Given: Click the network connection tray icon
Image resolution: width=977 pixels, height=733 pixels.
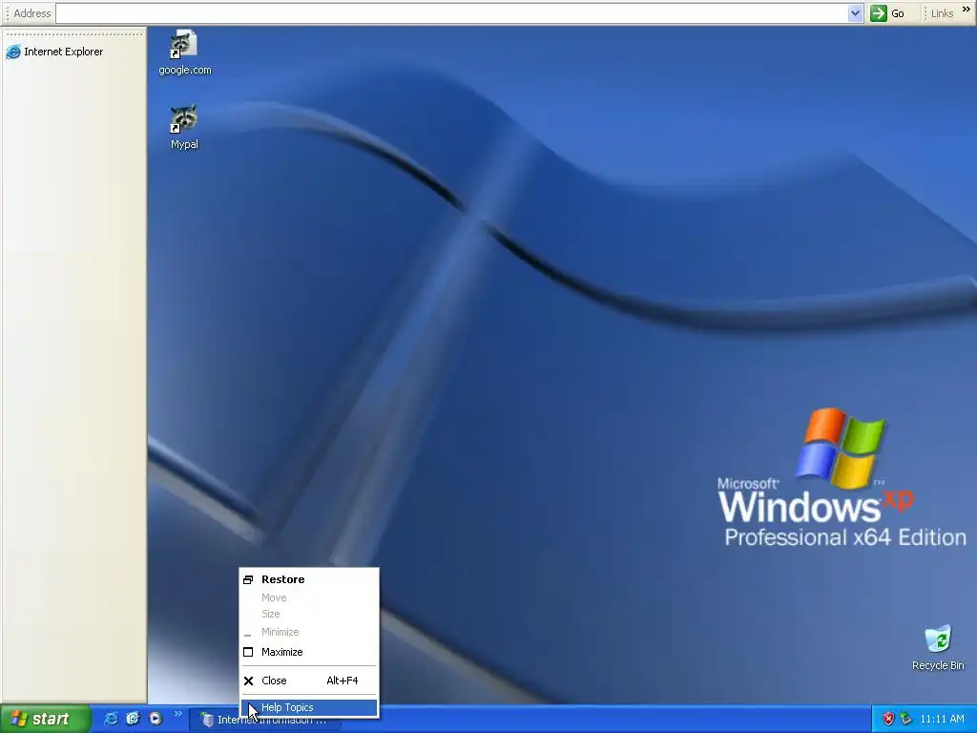Looking at the screenshot, I should click(906, 719).
